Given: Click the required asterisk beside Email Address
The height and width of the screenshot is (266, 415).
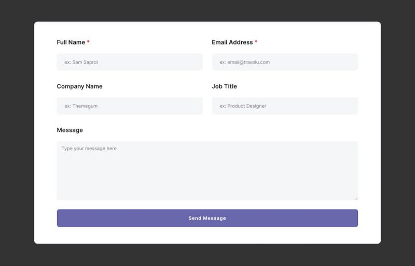Looking at the screenshot, I should pyautogui.click(x=256, y=42).
